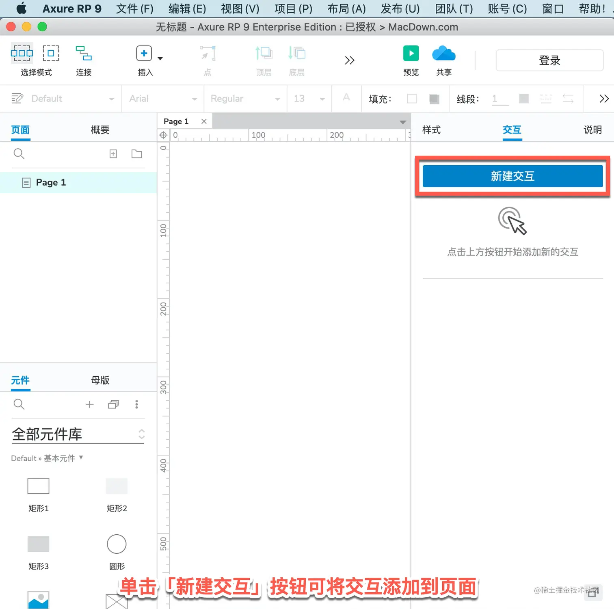Click Bring to Front (顶层) icon
This screenshot has height=609, width=614.
tap(264, 53)
